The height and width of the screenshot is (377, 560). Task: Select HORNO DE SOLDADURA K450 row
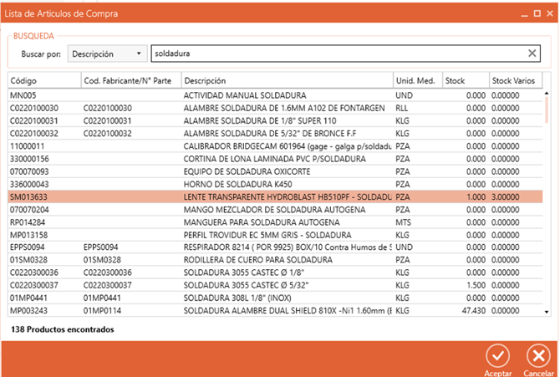[275, 185]
